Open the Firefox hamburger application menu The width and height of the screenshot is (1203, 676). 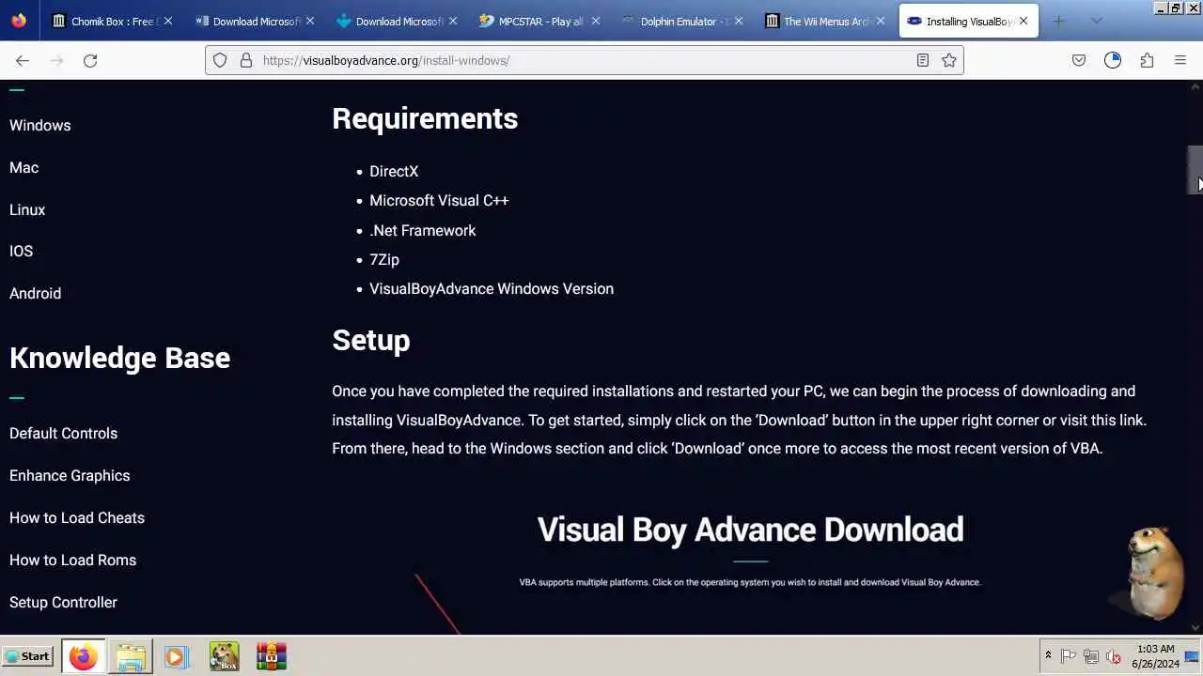coord(1180,60)
